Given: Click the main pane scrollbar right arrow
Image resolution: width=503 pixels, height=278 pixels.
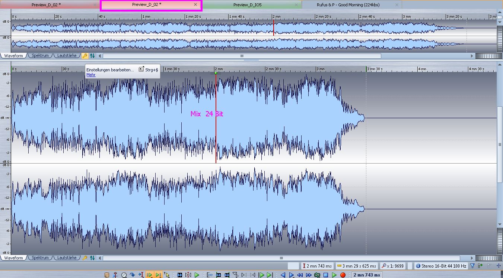Looking at the screenshot, I should [x=472, y=258].
